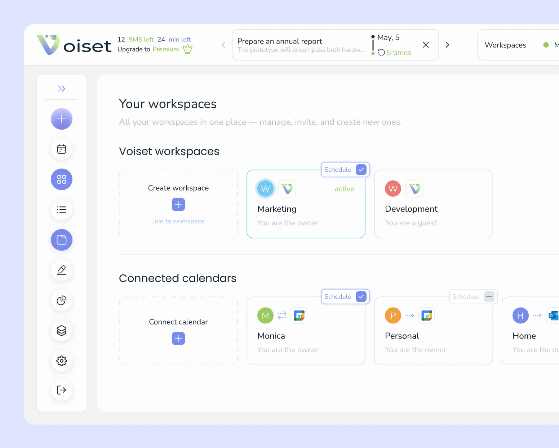Enable Schedule for the Personal calendar
The height and width of the screenshot is (448, 559).
[489, 296]
